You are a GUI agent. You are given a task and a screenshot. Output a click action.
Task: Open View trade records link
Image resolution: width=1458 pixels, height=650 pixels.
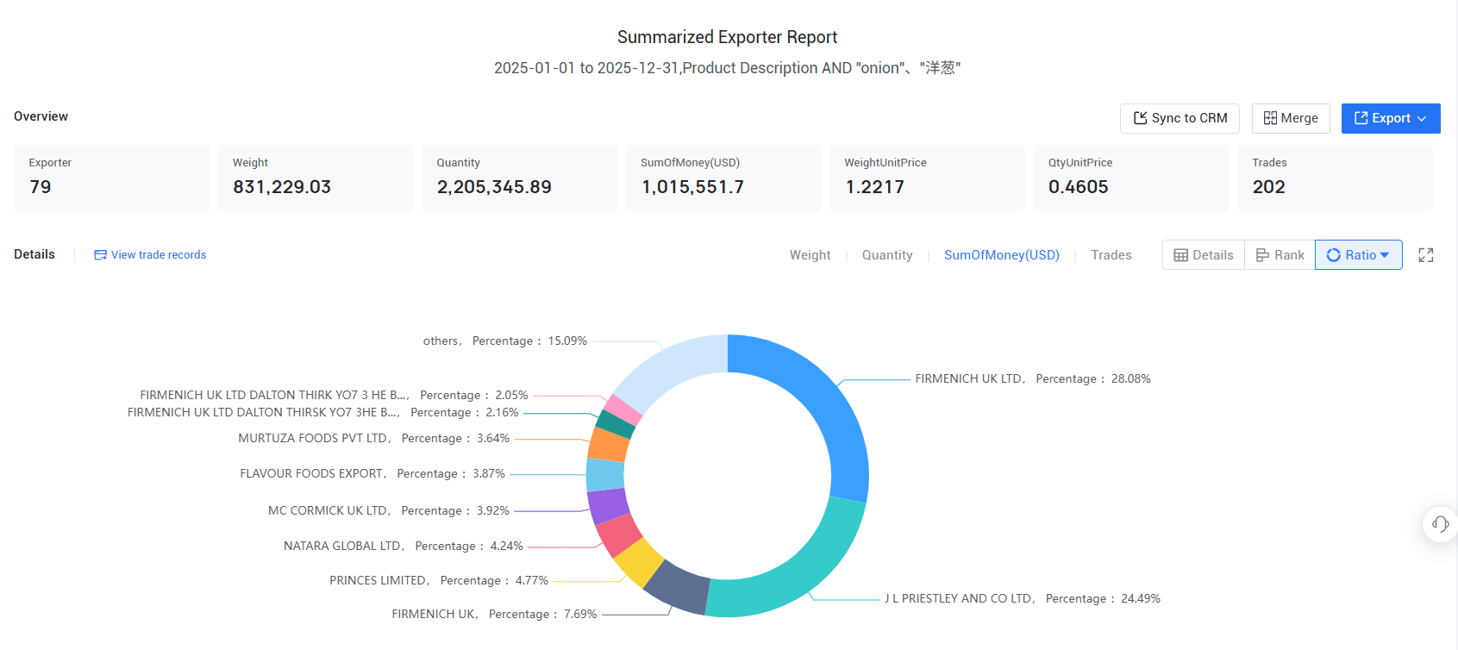[150, 254]
